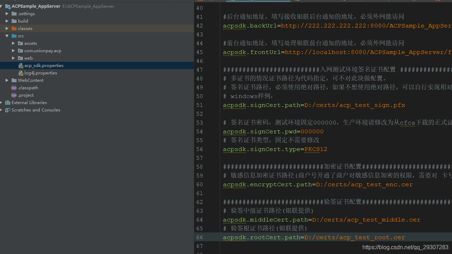Image resolution: width=452 pixels, height=254 pixels.
Task: Click the log4j.properties file icon
Action: click(21, 73)
